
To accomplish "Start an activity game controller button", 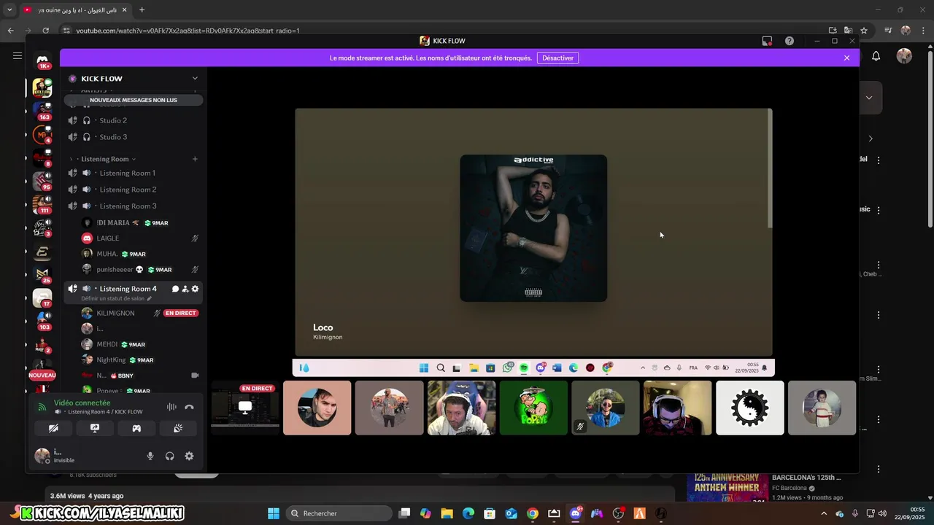I will point(136,429).
